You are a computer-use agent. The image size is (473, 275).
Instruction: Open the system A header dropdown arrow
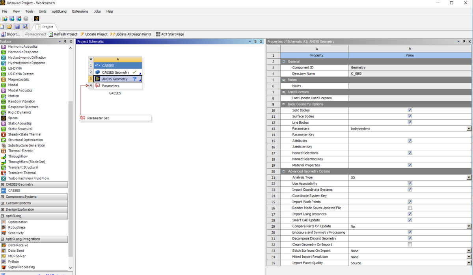pyautogui.click(x=91, y=59)
